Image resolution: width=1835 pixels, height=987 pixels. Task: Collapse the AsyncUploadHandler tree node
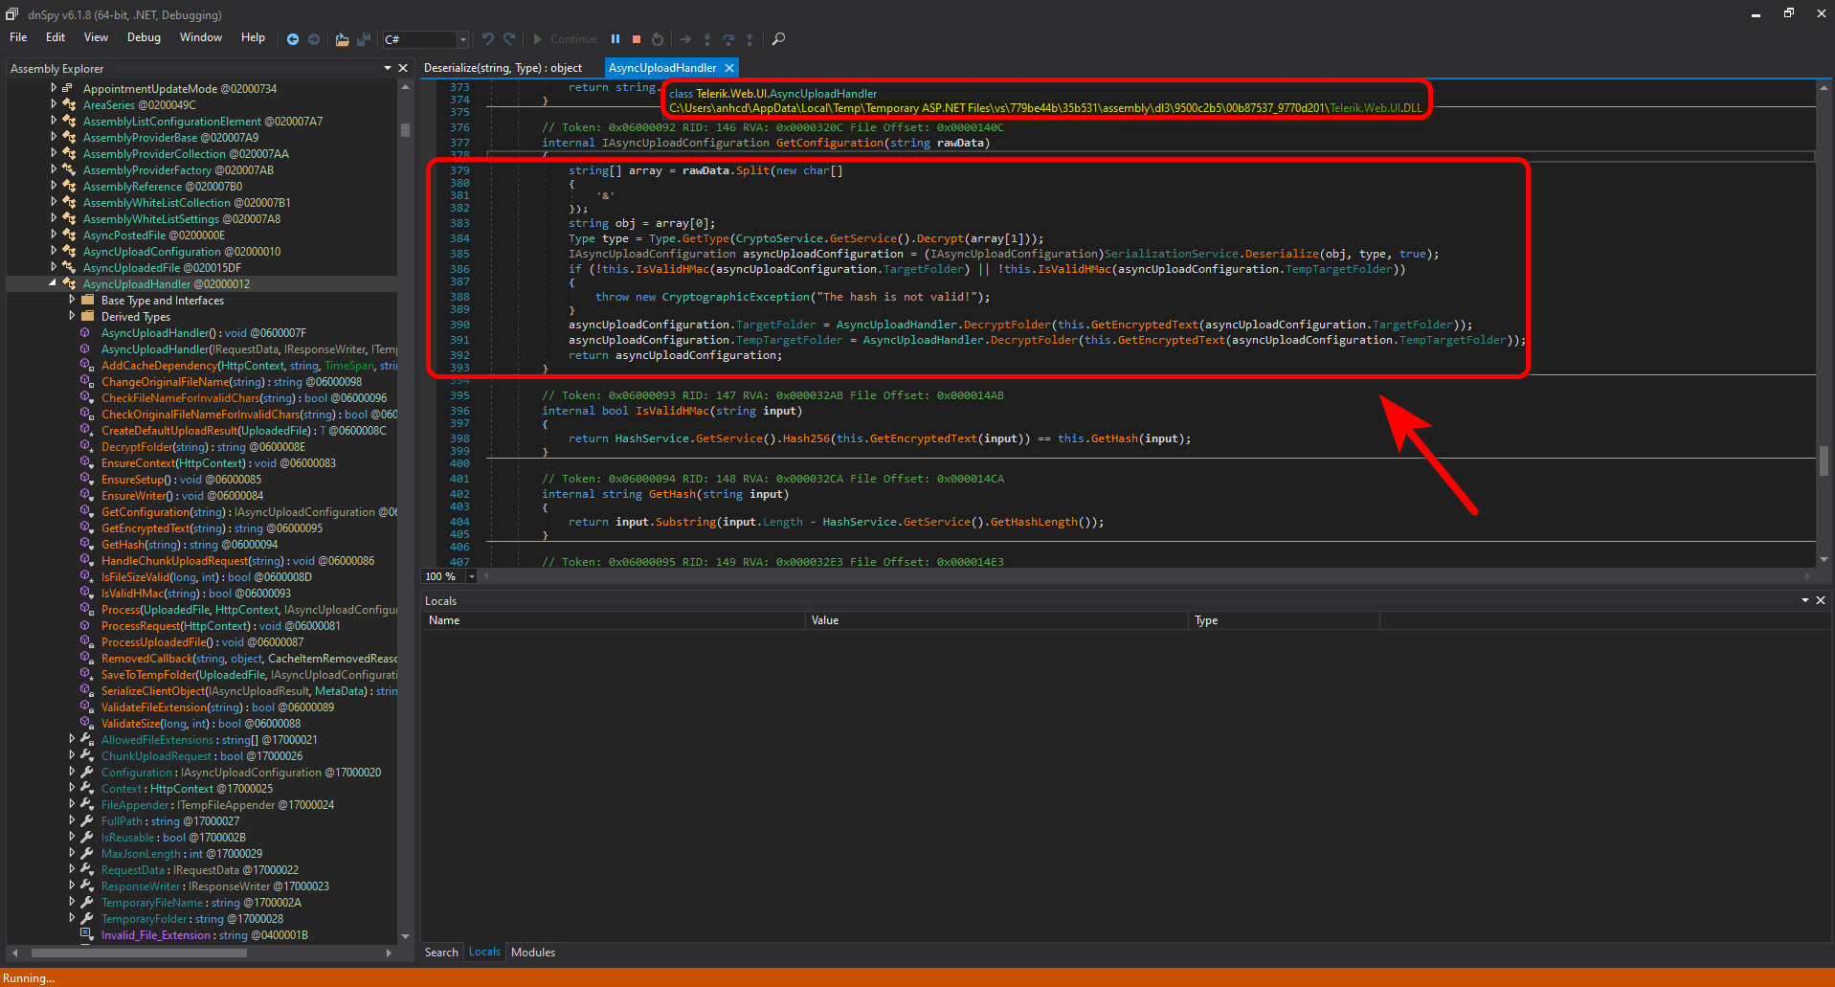click(x=53, y=283)
